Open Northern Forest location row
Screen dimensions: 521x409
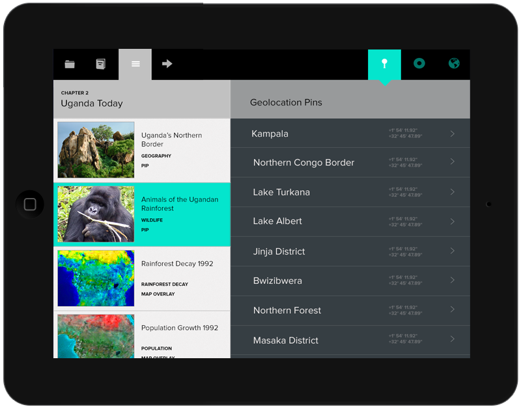pos(287,311)
